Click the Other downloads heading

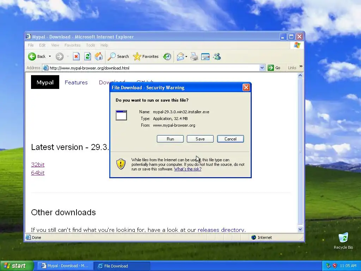click(x=63, y=212)
